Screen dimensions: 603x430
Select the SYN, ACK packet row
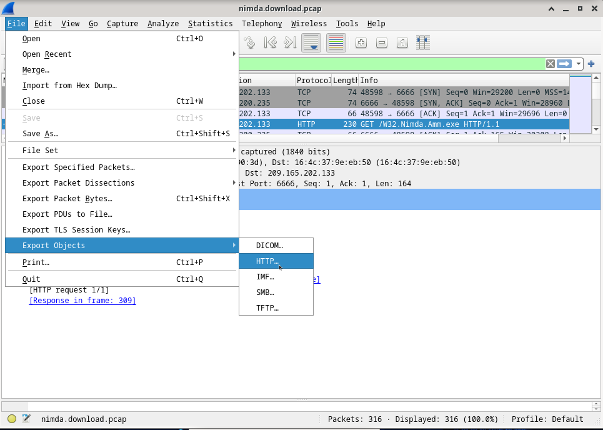click(404, 103)
